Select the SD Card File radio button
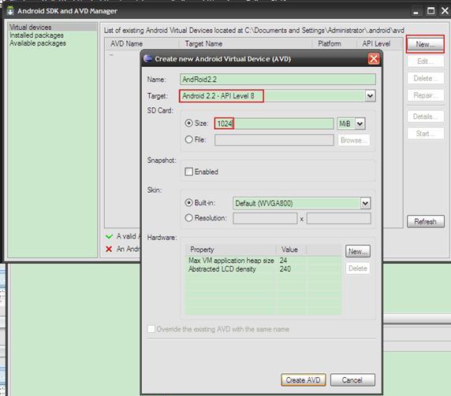The height and width of the screenshot is (396, 451). [x=188, y=139]
